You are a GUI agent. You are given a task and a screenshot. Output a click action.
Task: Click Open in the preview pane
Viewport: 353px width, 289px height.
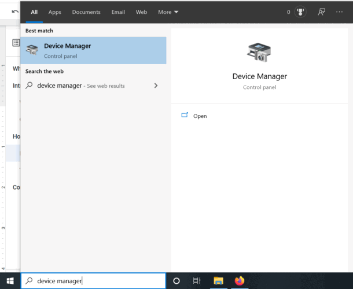click(x=200, y=116)
